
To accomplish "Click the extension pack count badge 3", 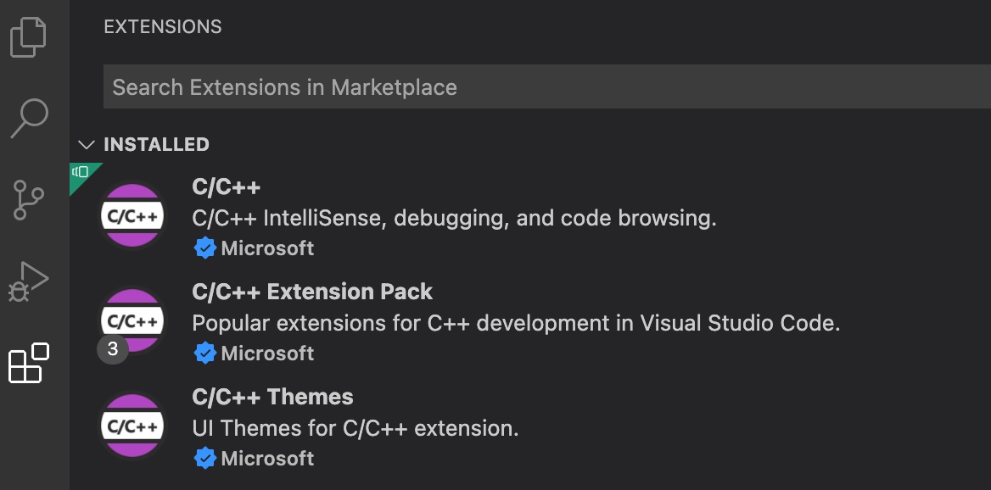I will (113, 348).
